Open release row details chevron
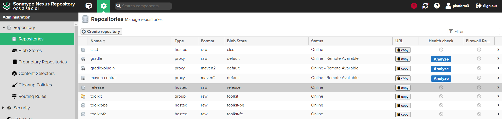The image size is (502, 119). [498, 87]
